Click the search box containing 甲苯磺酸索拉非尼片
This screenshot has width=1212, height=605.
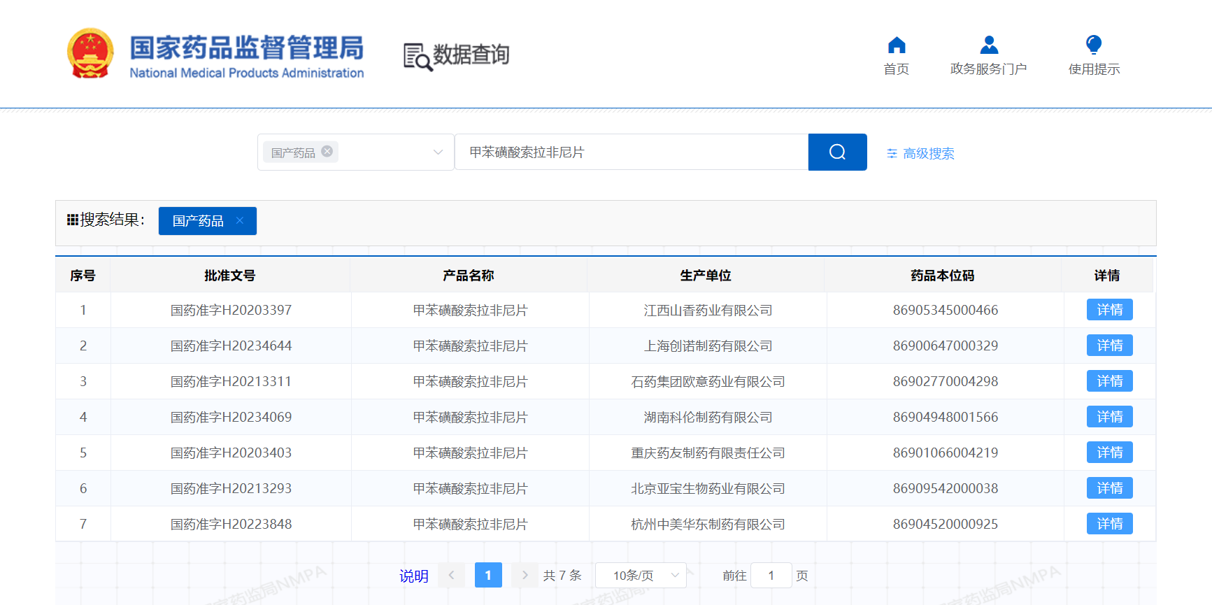632,152
